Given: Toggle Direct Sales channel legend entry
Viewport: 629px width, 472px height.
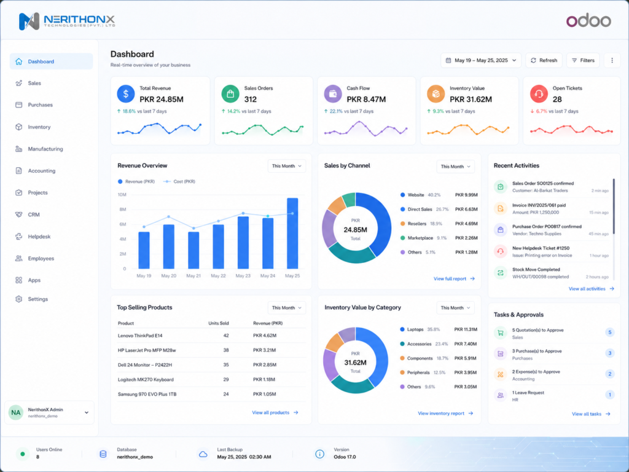Looking at the screenshot, I should (x=439, y=209).
